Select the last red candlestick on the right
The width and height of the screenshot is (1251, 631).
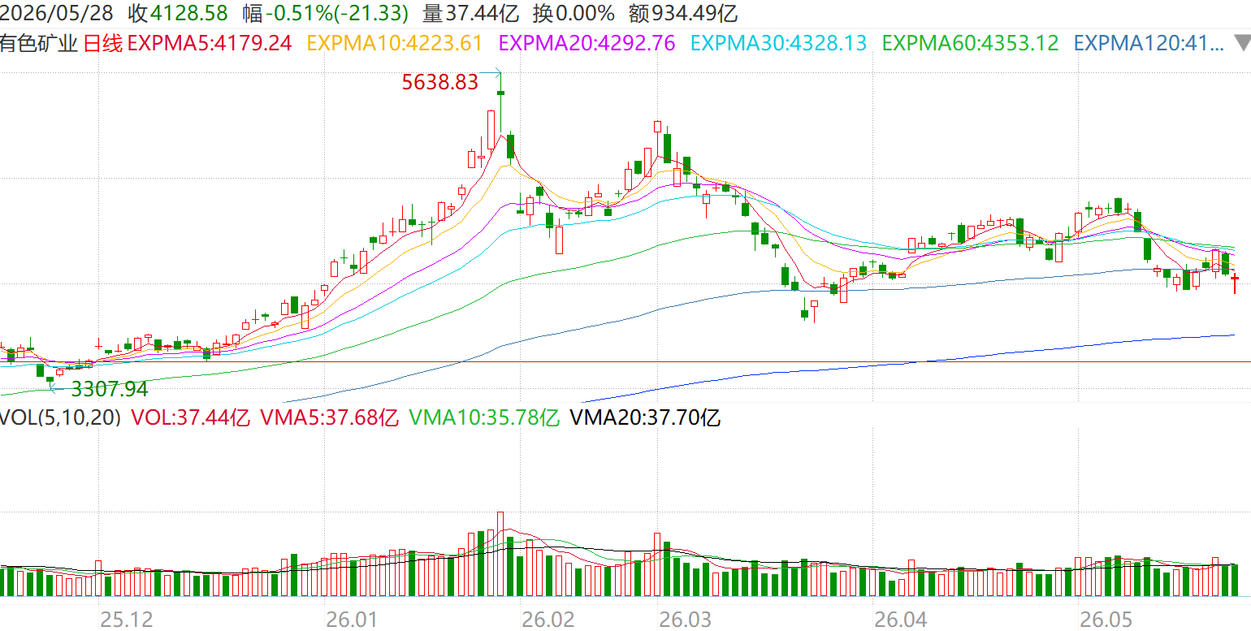(x=1235, y=283)
